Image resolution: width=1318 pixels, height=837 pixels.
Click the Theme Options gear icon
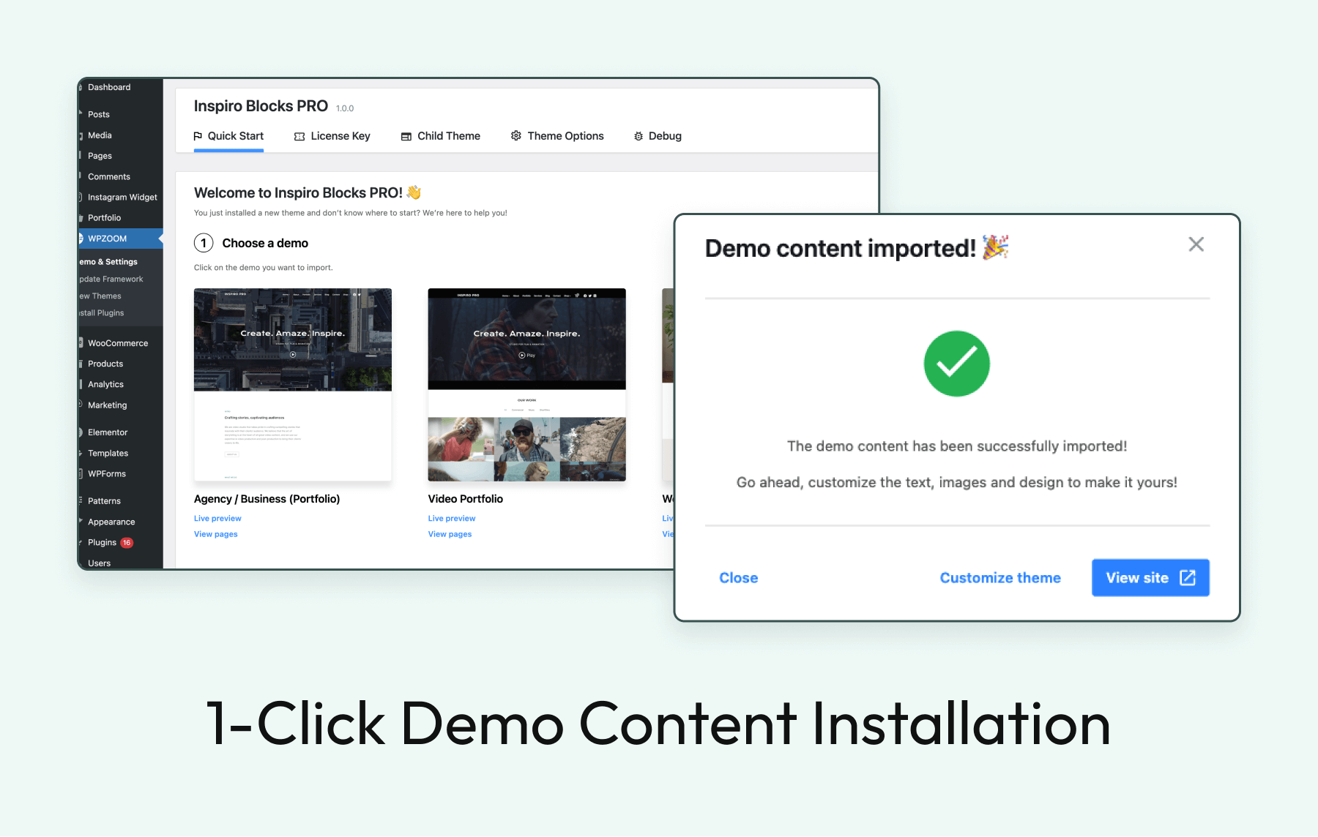[516, 136]
